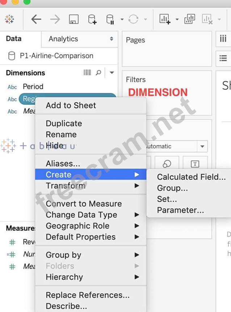The width and height of the screenshot is (231, 312).
Task: Click the search magnifier in Dimensions header
Action: (98, 73)
